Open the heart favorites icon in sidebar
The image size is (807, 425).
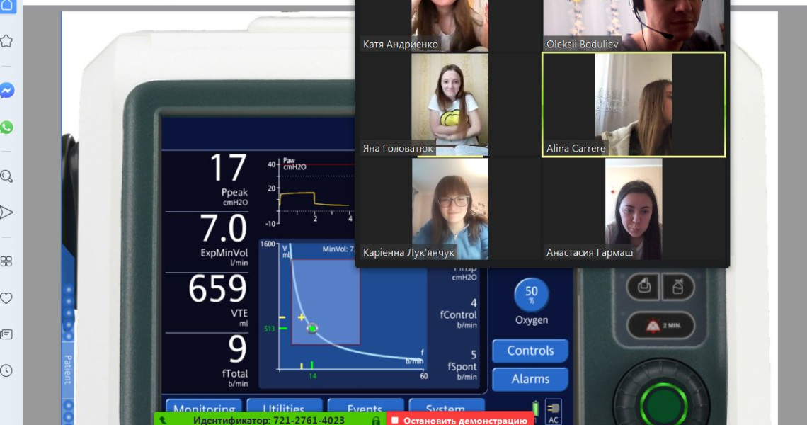pyautogui.click(x=6, y=297)
